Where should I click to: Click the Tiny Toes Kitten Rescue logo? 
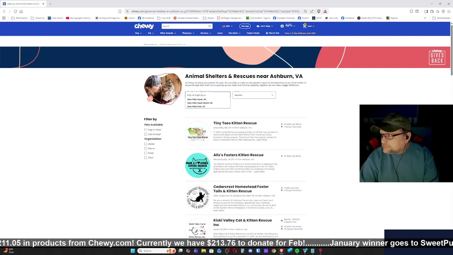click(197, 134)
